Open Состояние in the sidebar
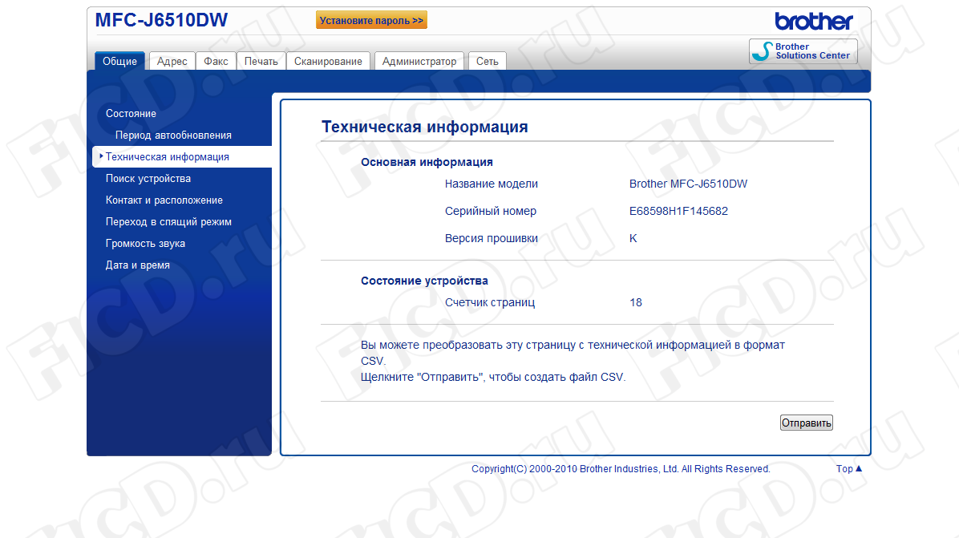The height and width of the screenshot is (538, 959). click(x=131, y=114)
